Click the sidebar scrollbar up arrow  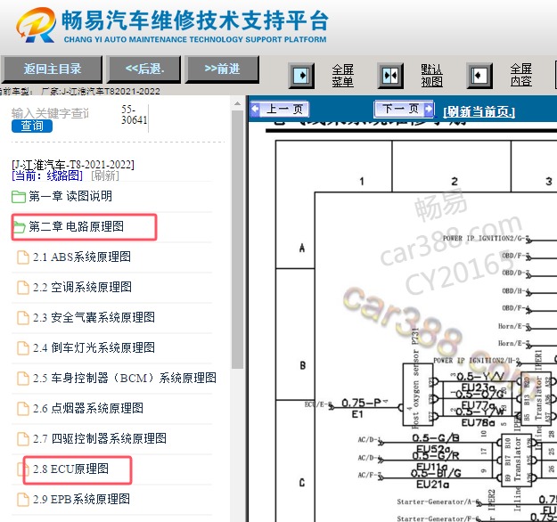coord(237,103)
